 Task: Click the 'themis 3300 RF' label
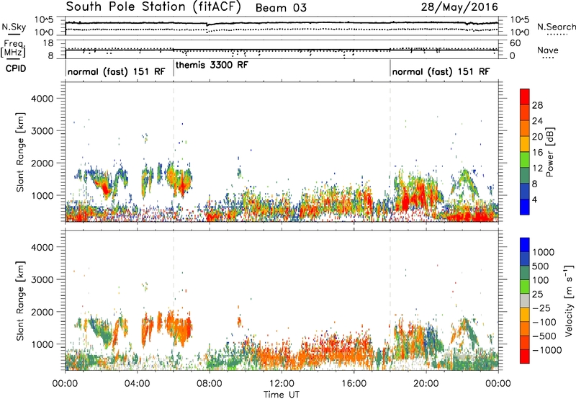(x=212, y=65)
